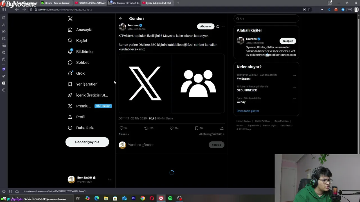Screen dimensions: 360x202
Task: Bookmark page via address bar icon
Action: tap(309, 10)
